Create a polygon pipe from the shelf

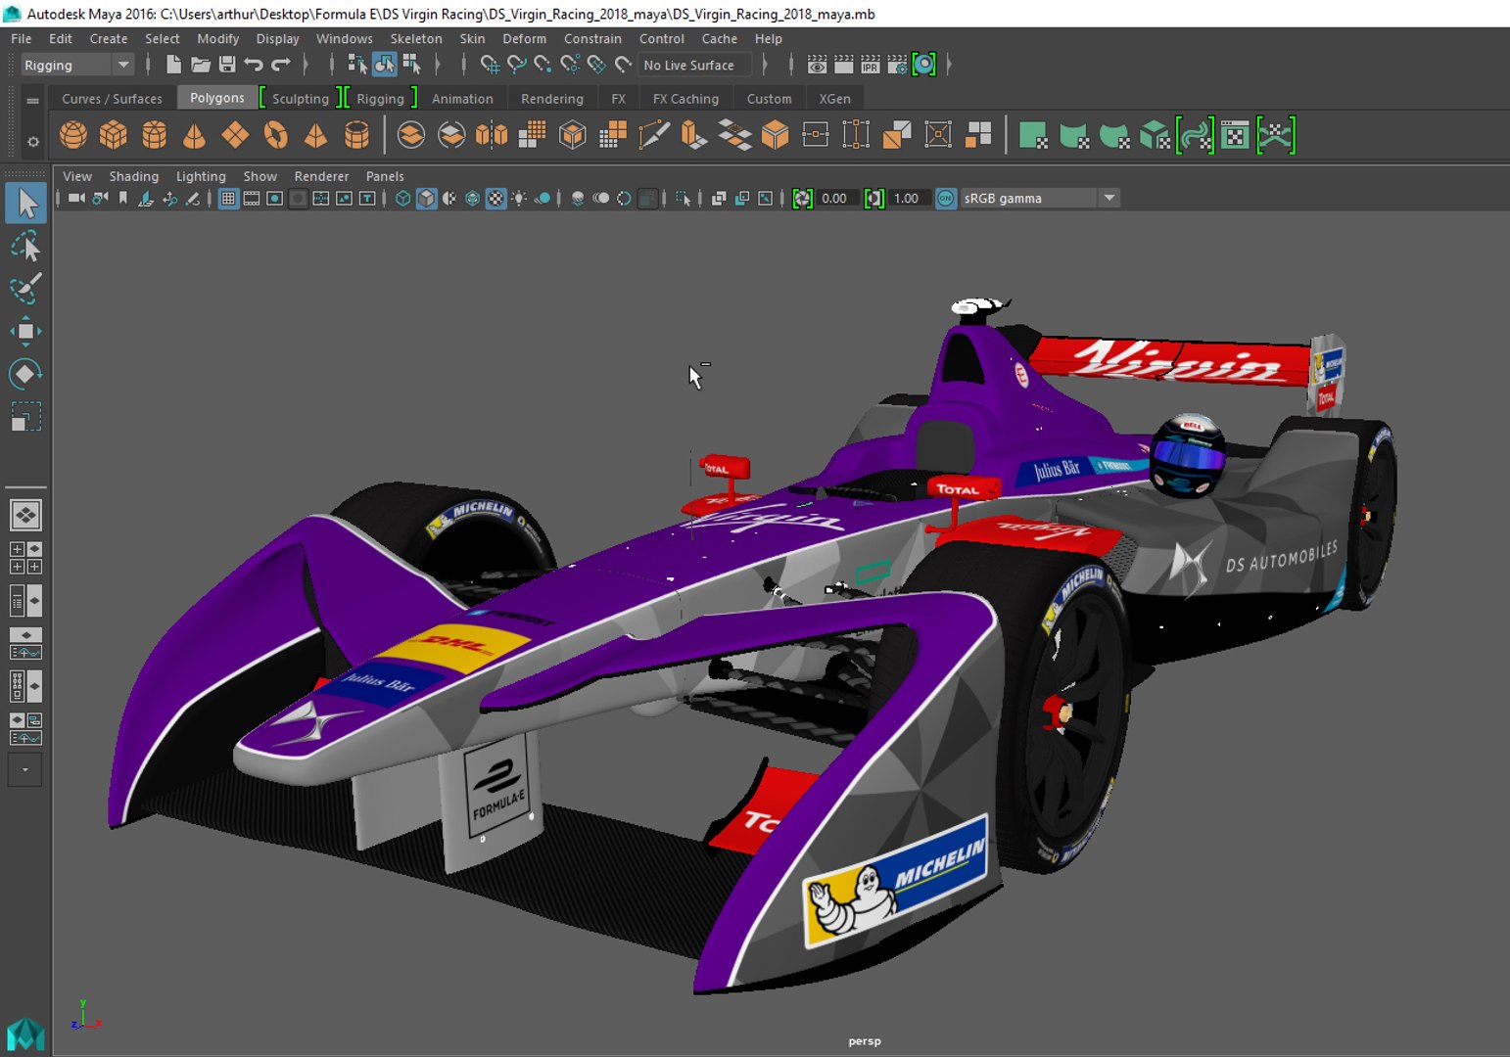[x=356, y=134]
